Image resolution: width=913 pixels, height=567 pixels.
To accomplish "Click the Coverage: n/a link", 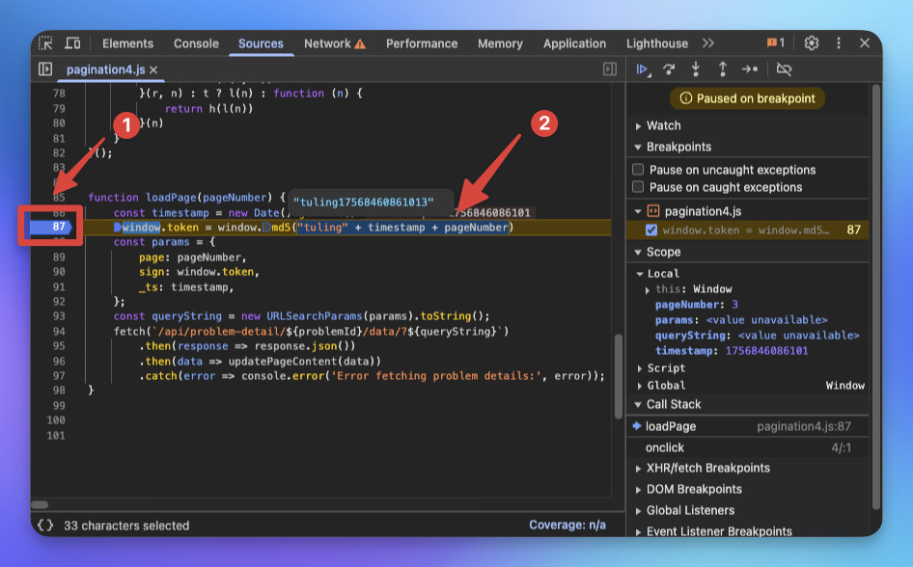I will 567,526.
